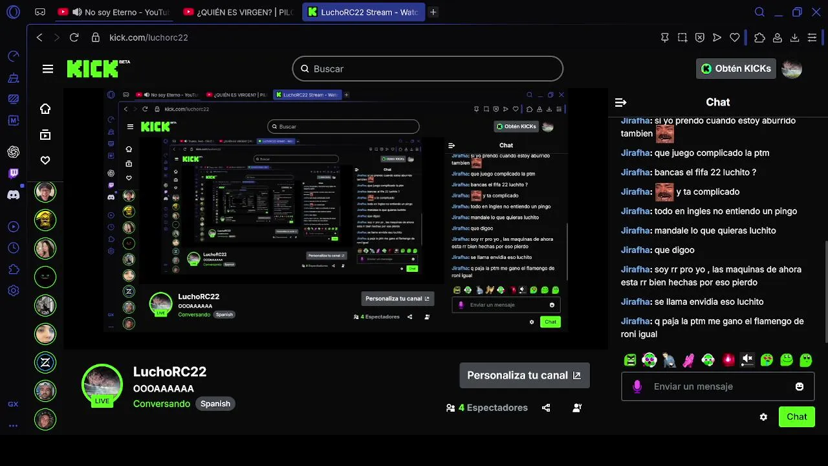Open the moderator user icon beside share

(577, 408)
